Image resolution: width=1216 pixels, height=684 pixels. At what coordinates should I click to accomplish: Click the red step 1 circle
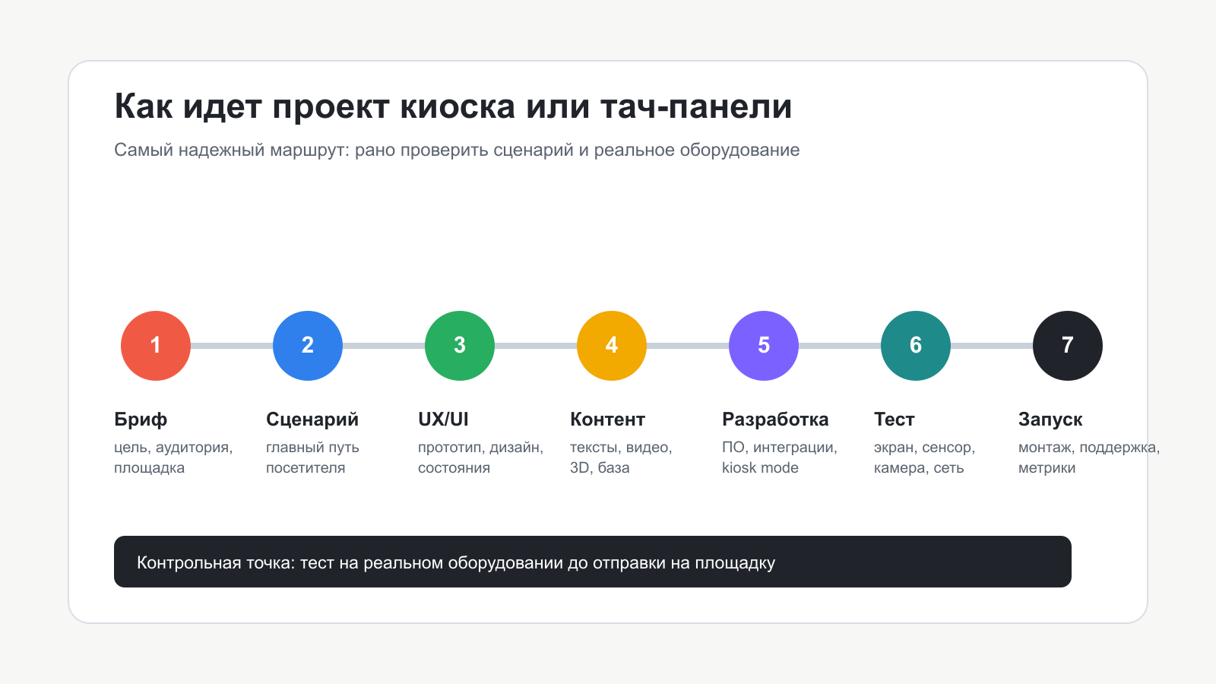tap(156, 346)
